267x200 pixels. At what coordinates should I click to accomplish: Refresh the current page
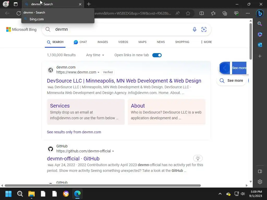pos(19,13)
